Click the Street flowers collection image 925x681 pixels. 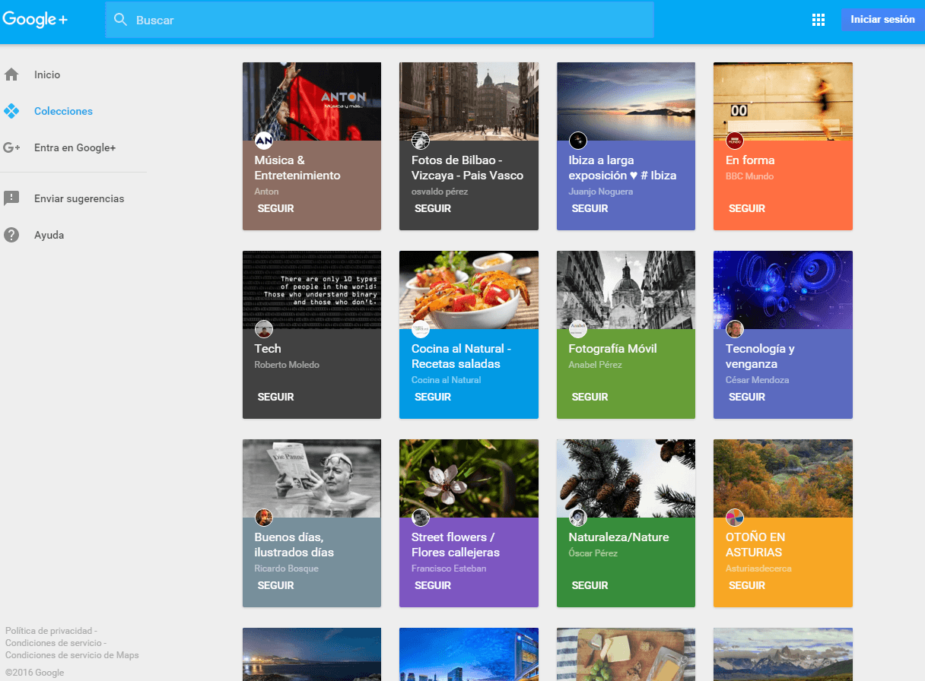(469, 477)
